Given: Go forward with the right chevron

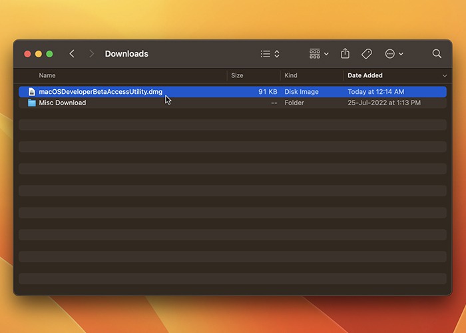Looking at the screenshot, I should pos(92,54).
